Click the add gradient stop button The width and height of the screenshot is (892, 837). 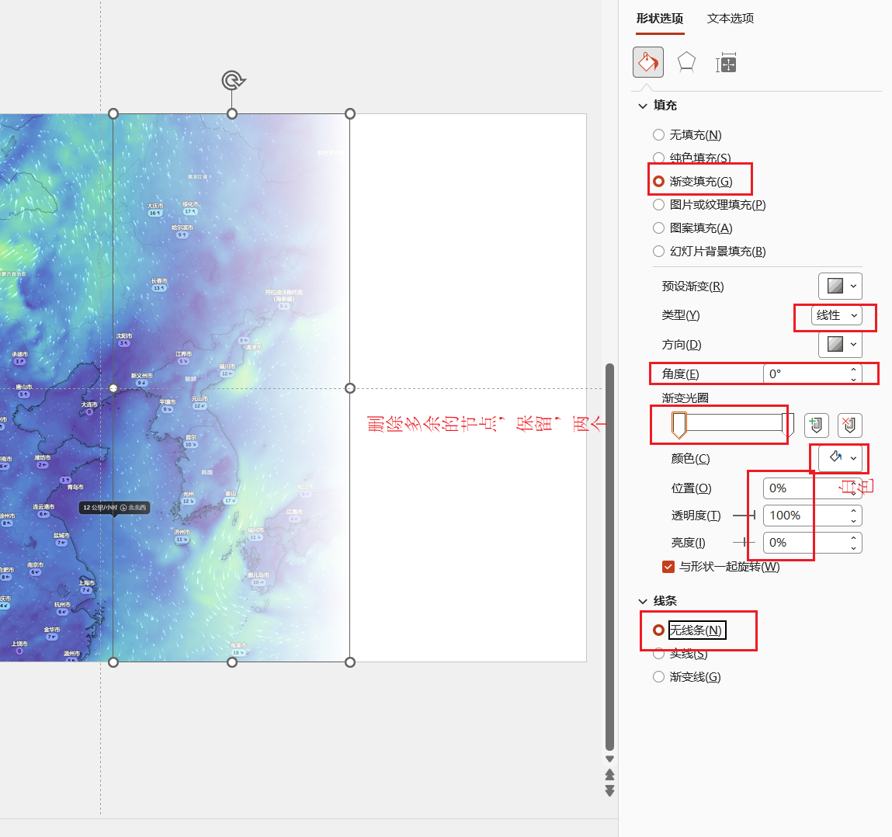pyautogui.click(x=816, y=425)
